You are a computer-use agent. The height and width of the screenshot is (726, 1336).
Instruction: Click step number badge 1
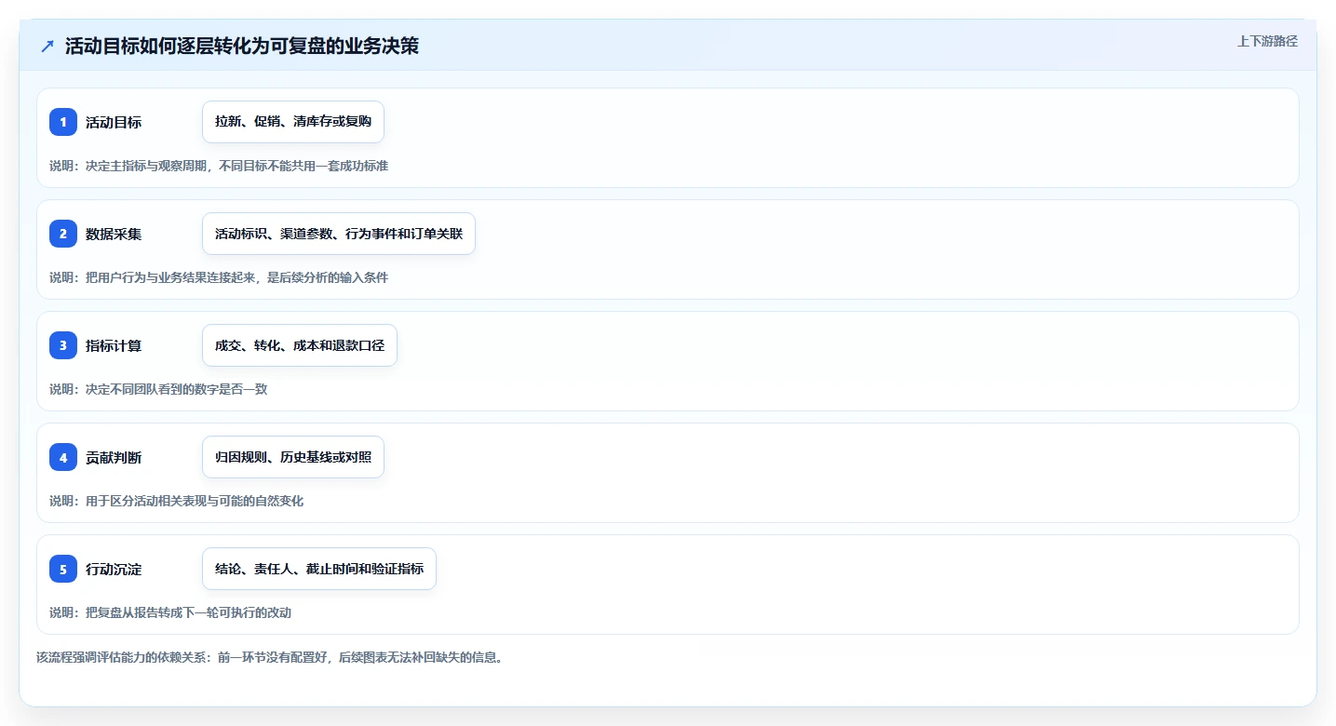63,122
